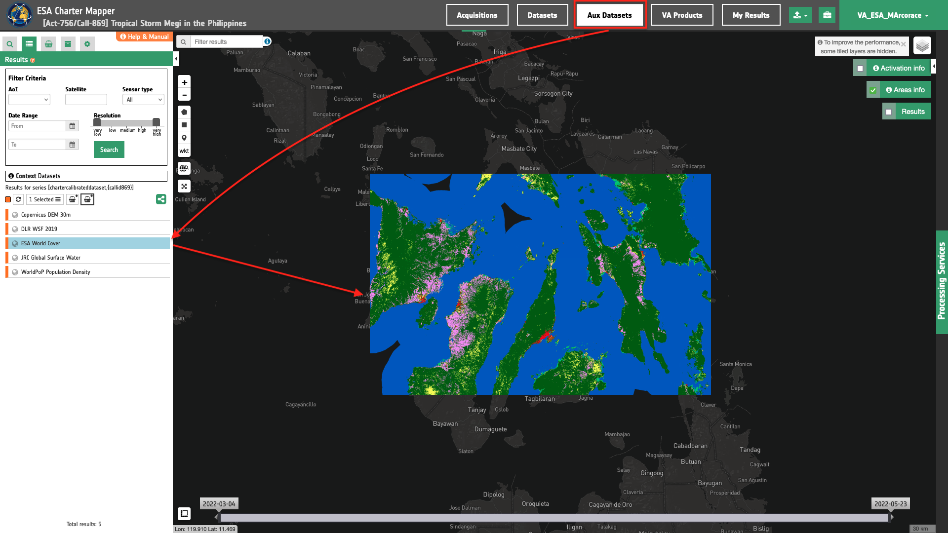Screen dimensions: 948x533
Task: Open the My Results tab
Action: tap(751, 15)
